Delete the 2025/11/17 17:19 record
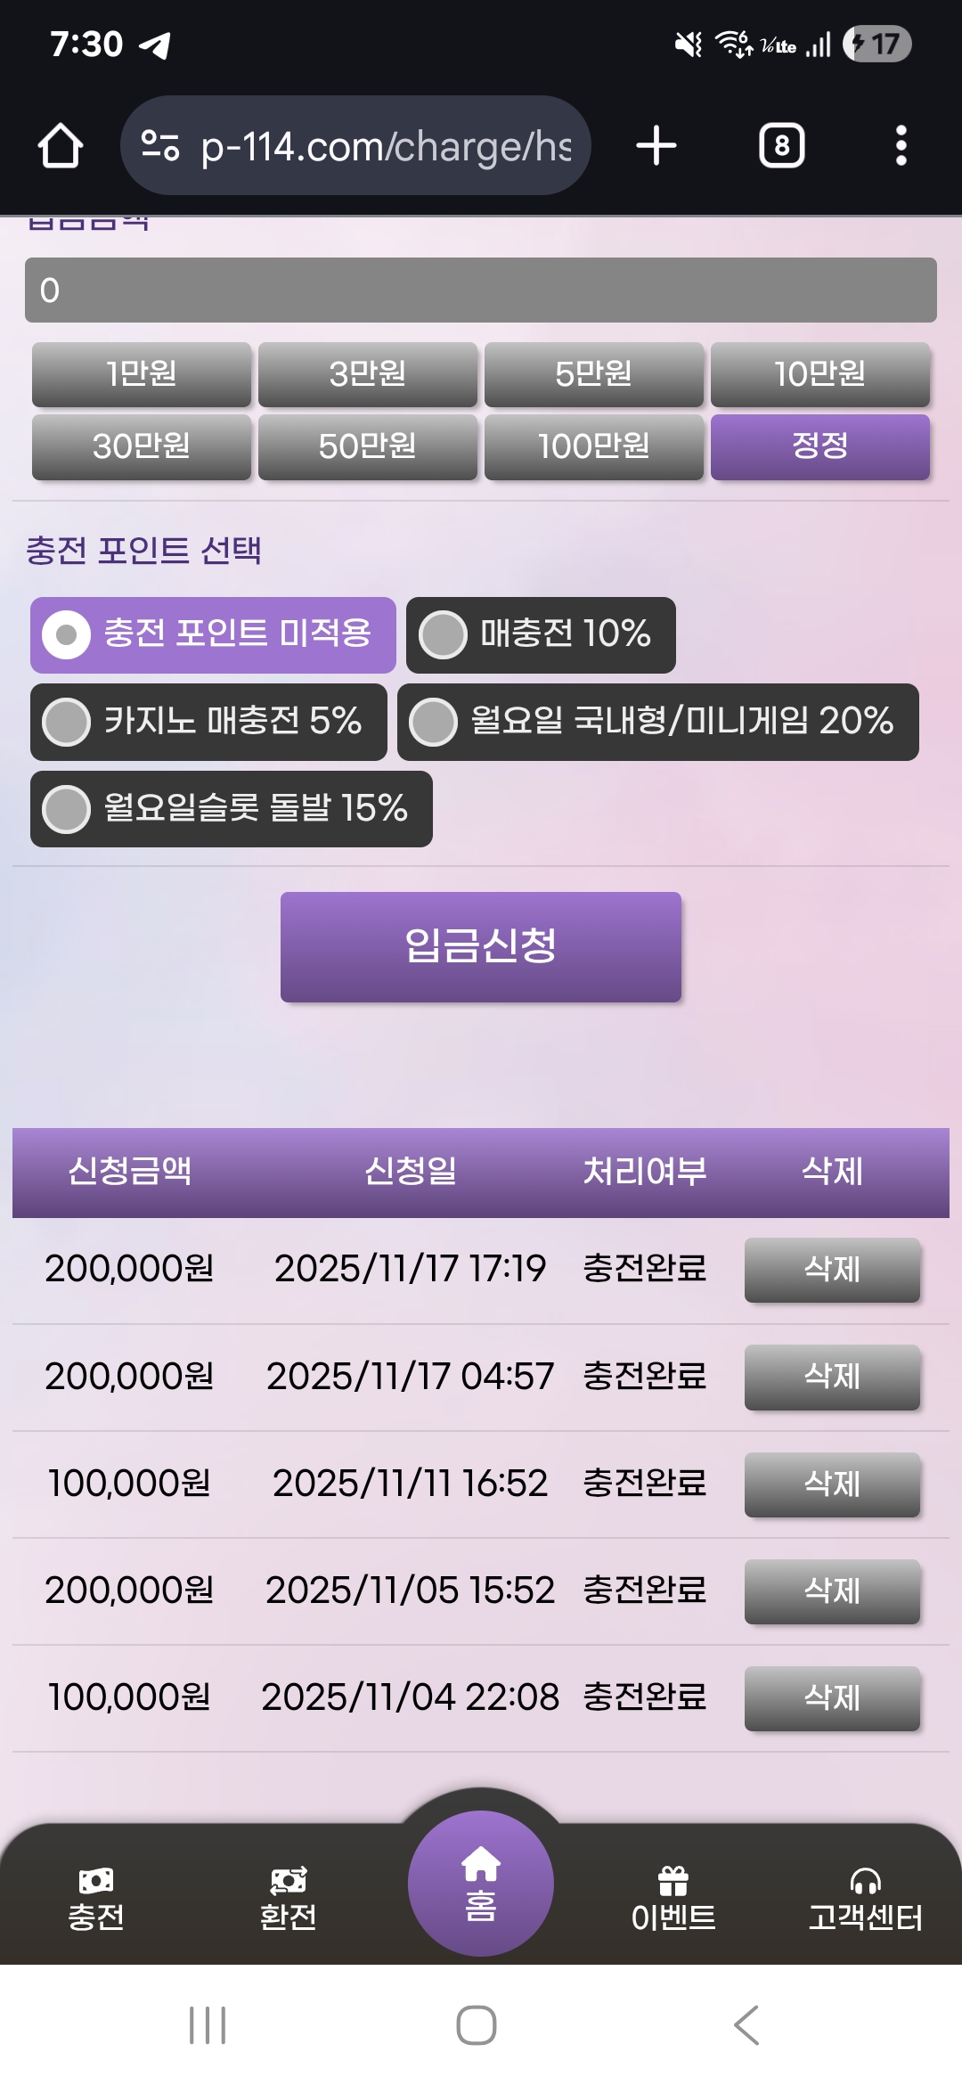The image size is (962, 2085). tap(832, 1270)
